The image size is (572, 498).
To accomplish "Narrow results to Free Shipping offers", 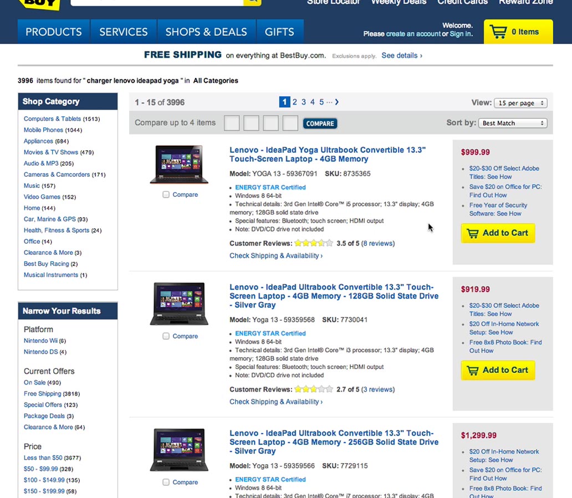I will [42, 394].
